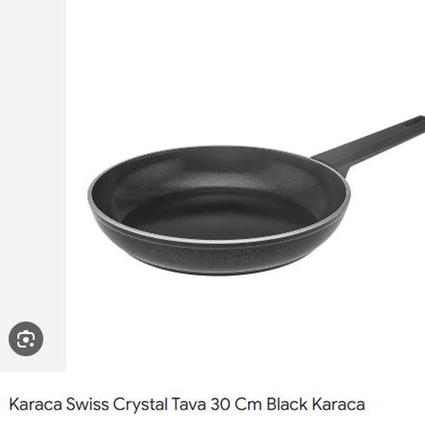
Task: Click the last "Karaca" word in the title
Action: (x=339, y=405)
